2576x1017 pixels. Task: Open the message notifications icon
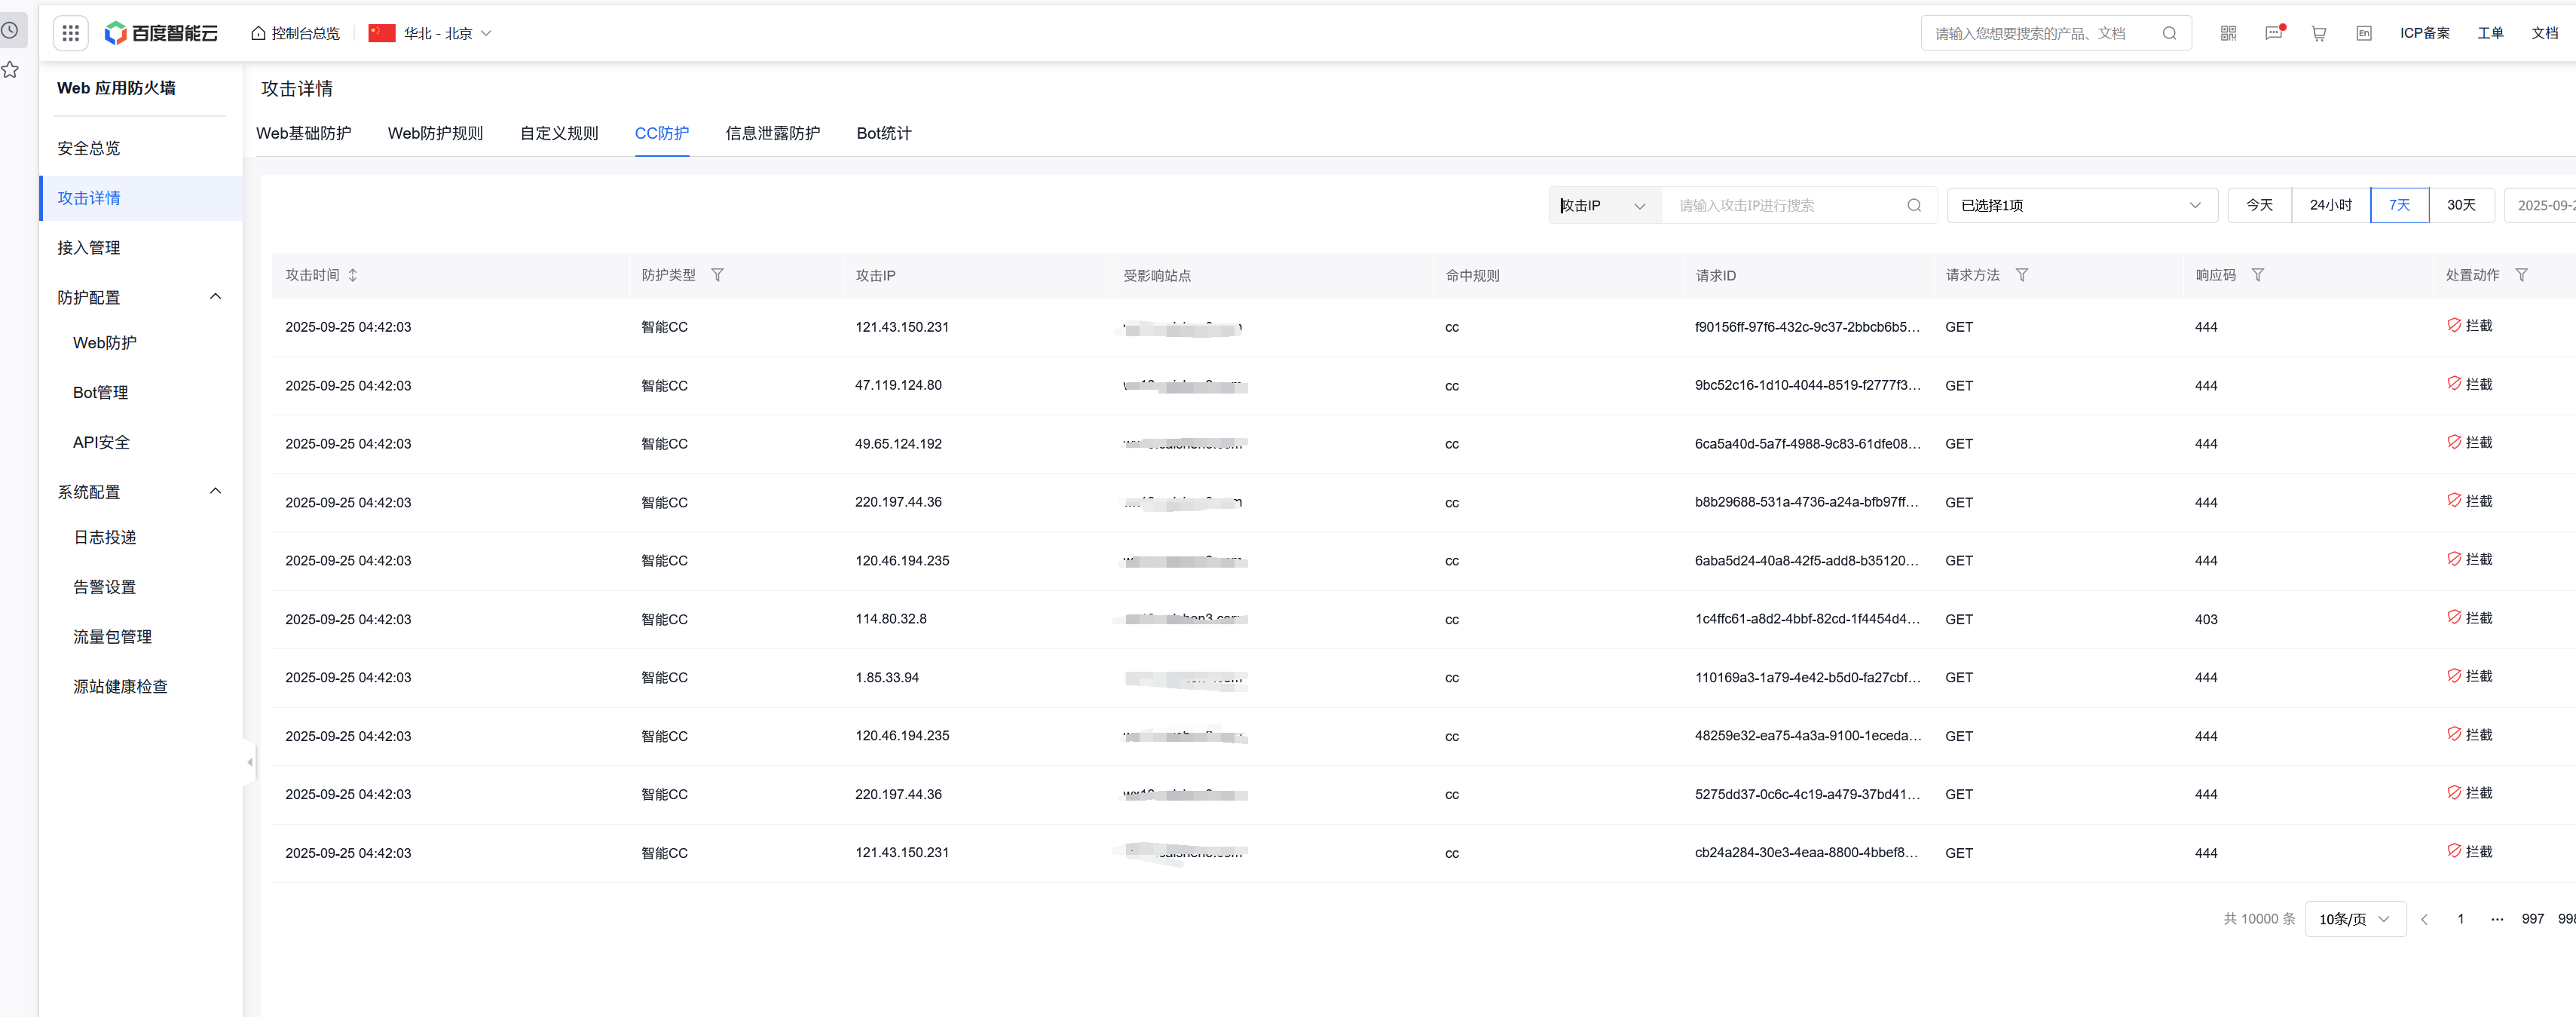click(x=2273, y=33)
